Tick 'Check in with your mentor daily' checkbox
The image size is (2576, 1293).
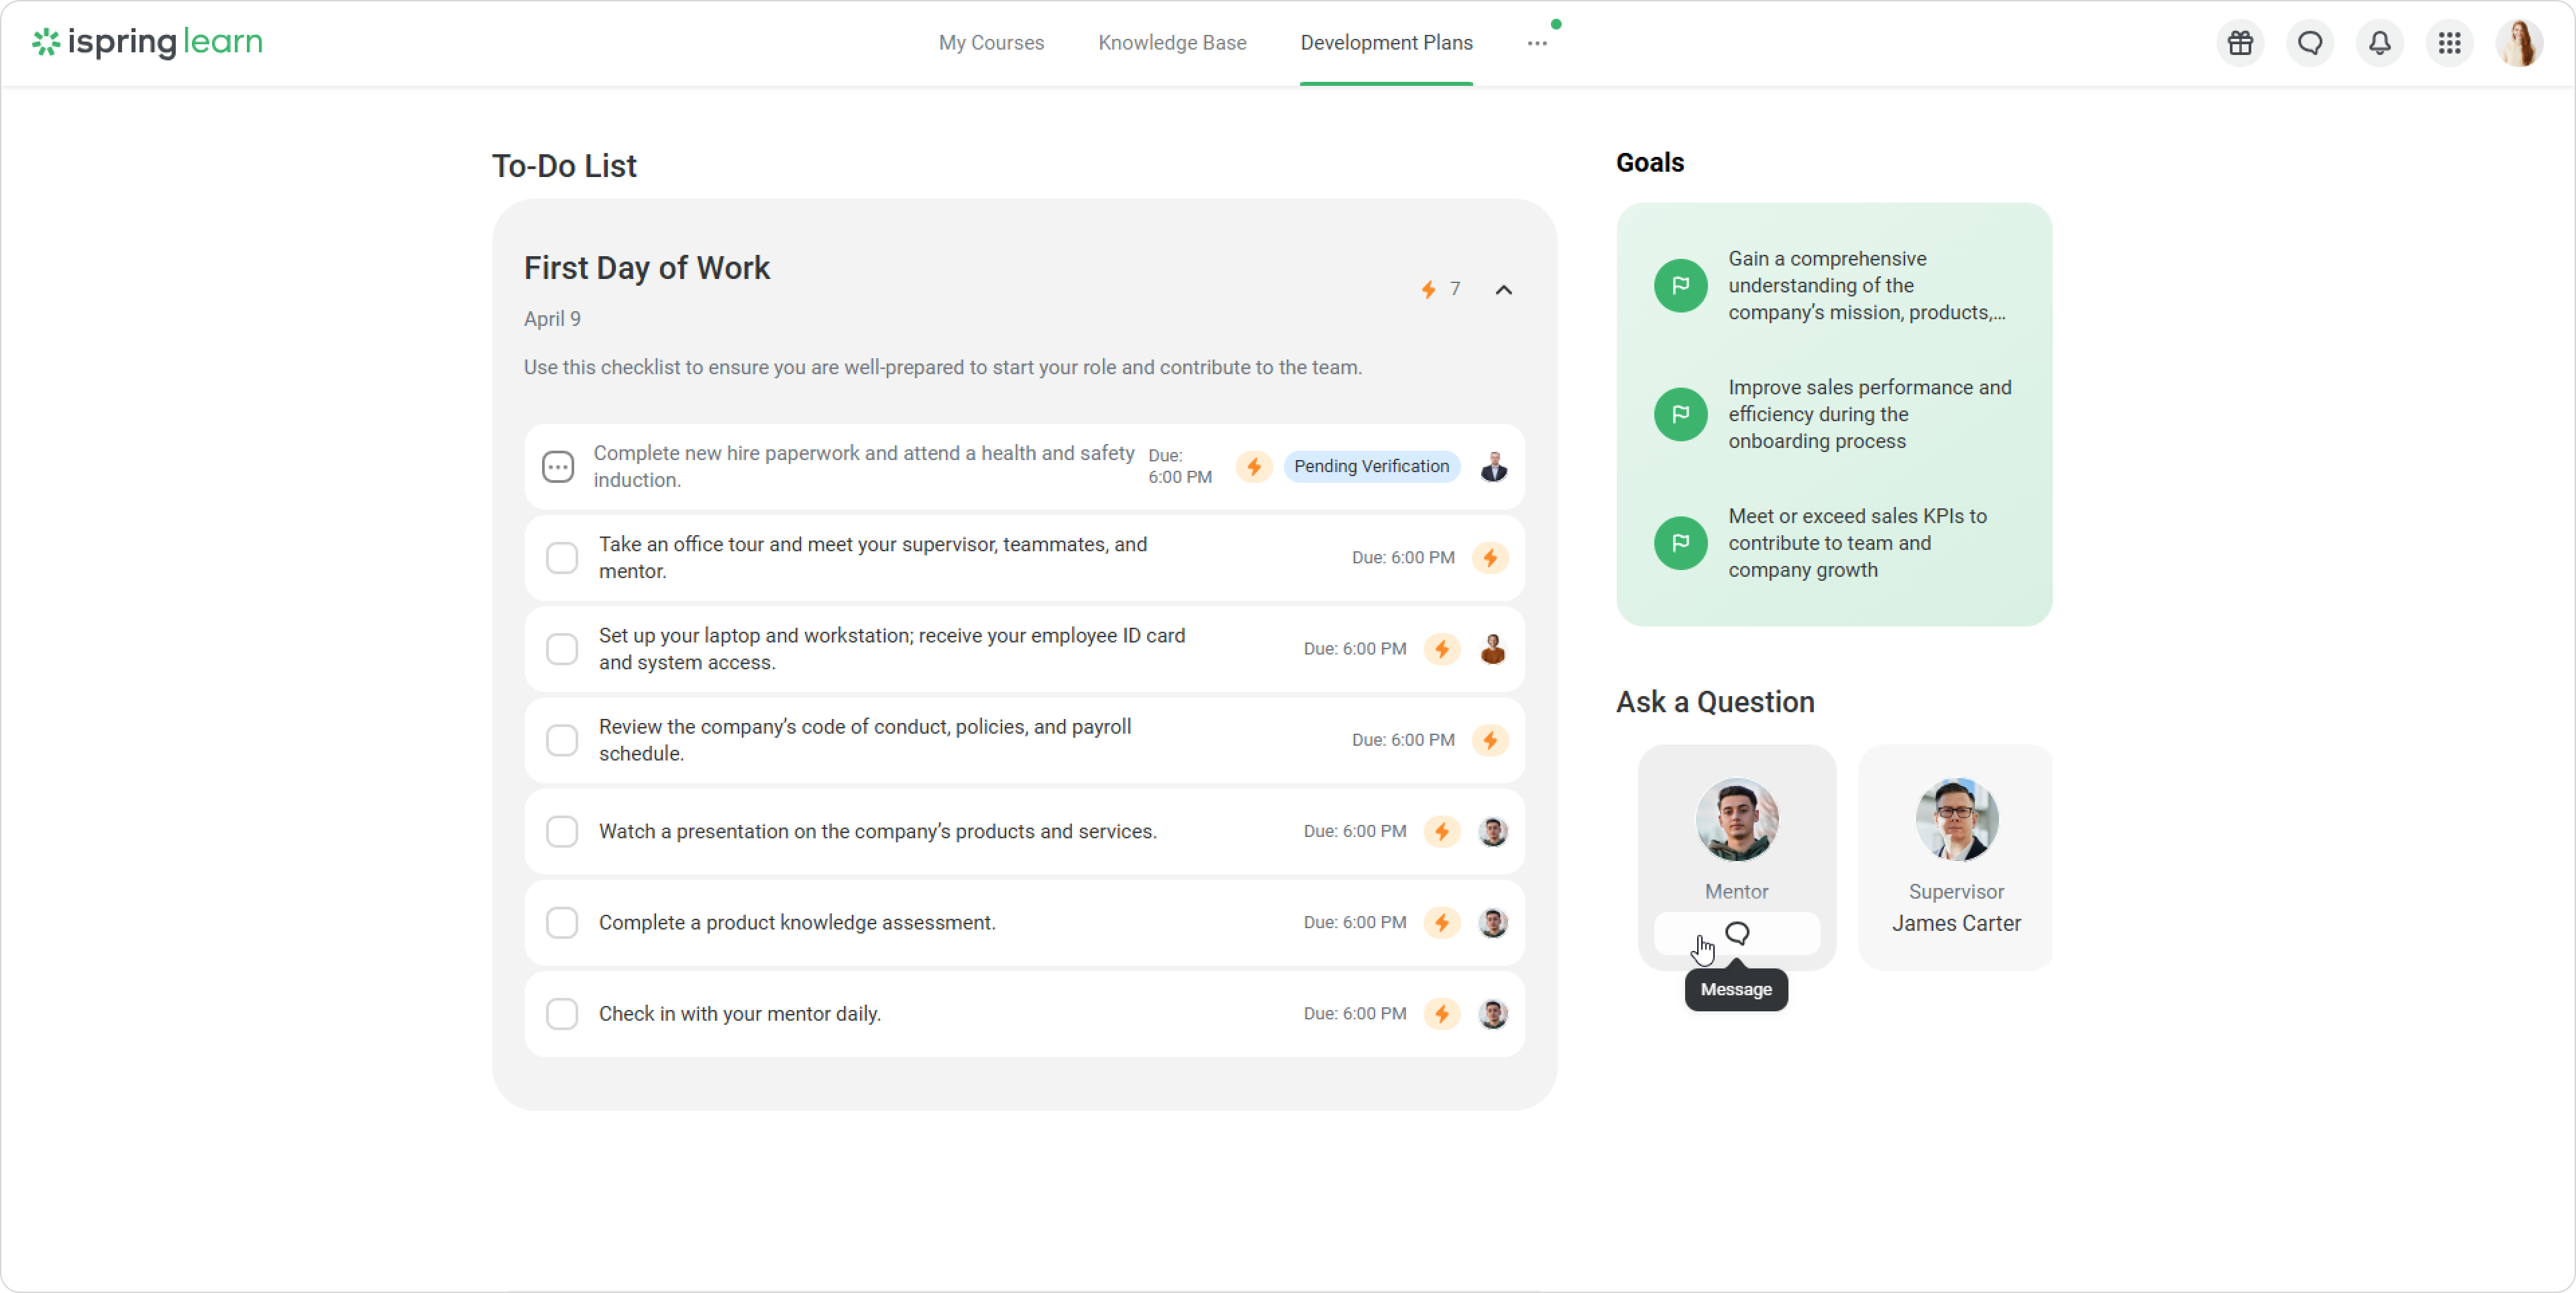tap(562, 1014)
